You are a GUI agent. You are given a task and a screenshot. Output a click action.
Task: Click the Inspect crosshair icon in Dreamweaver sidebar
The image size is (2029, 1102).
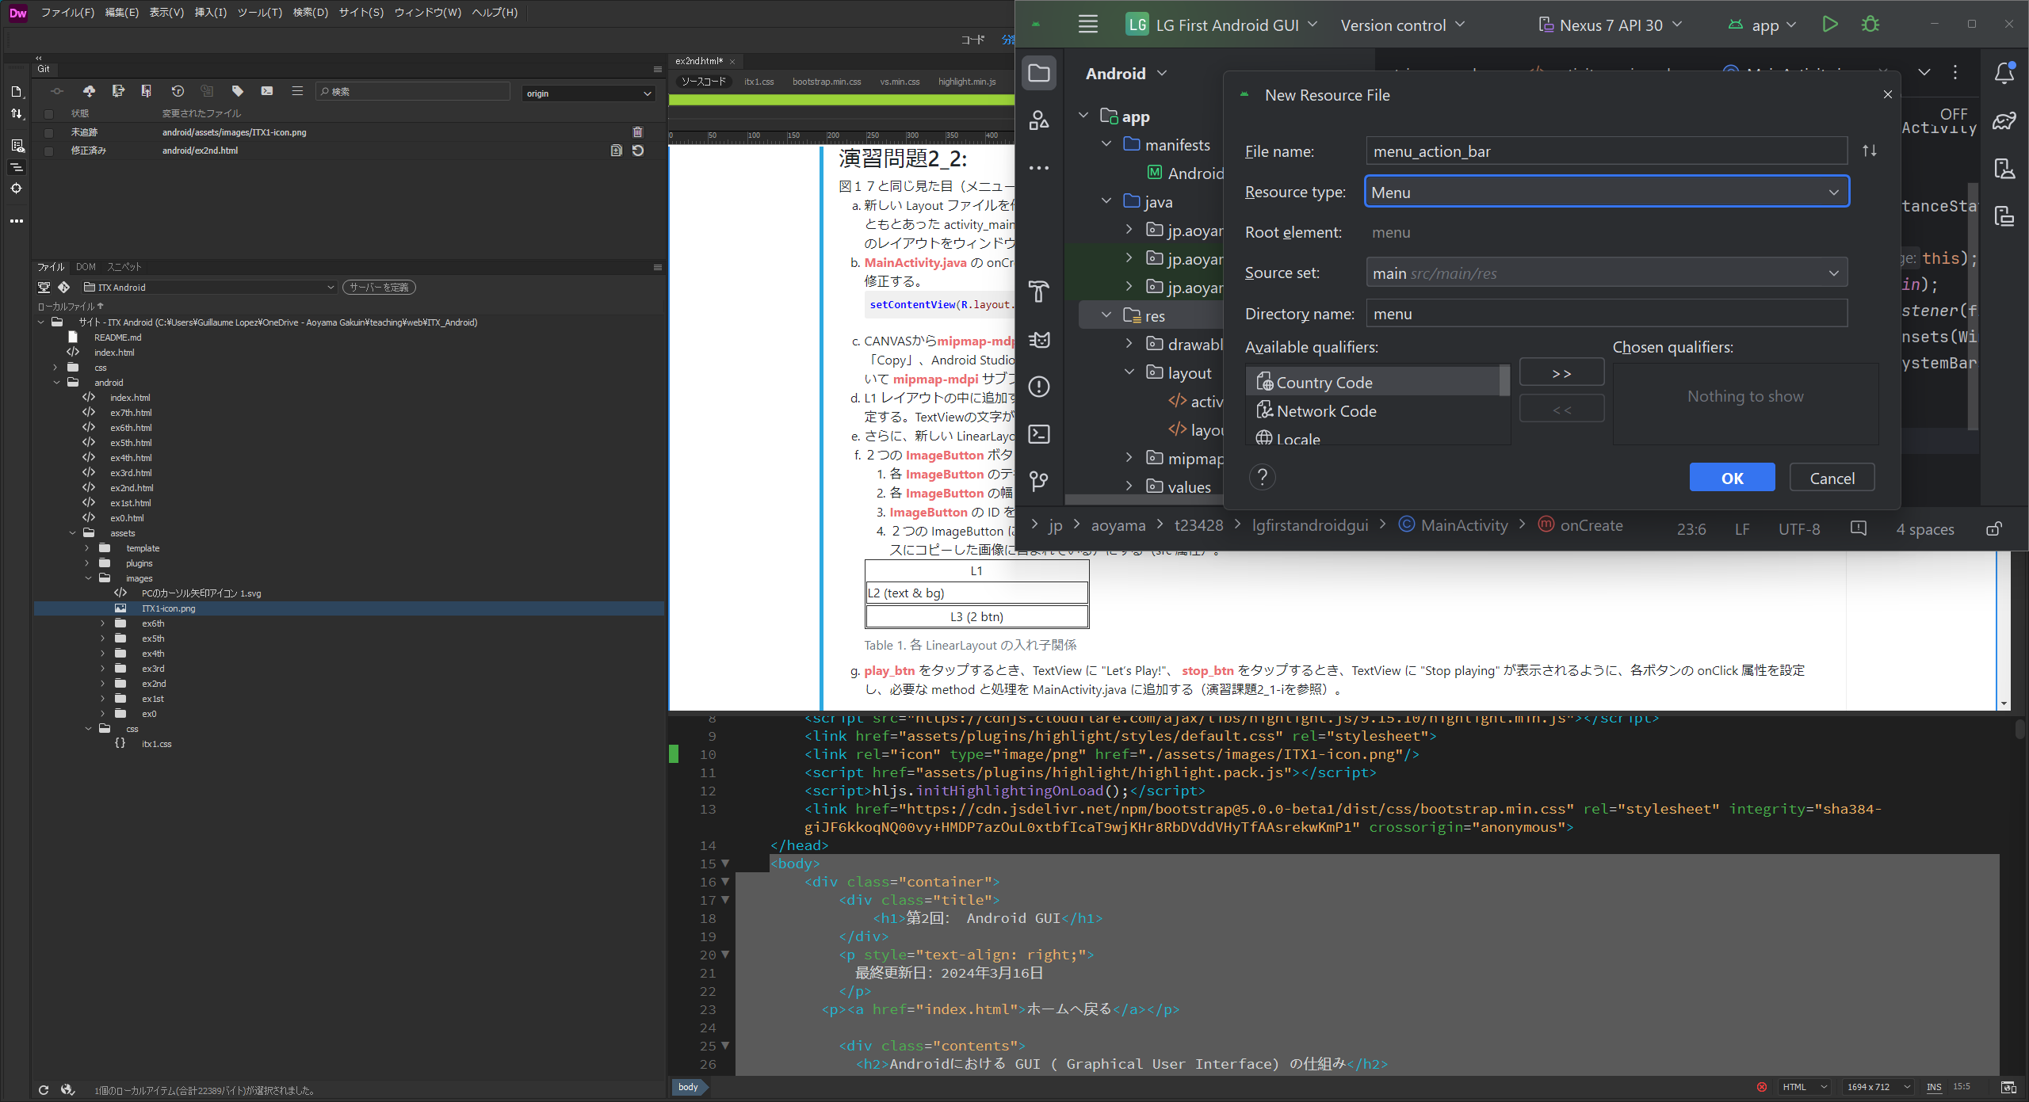(x=17, y=189)
